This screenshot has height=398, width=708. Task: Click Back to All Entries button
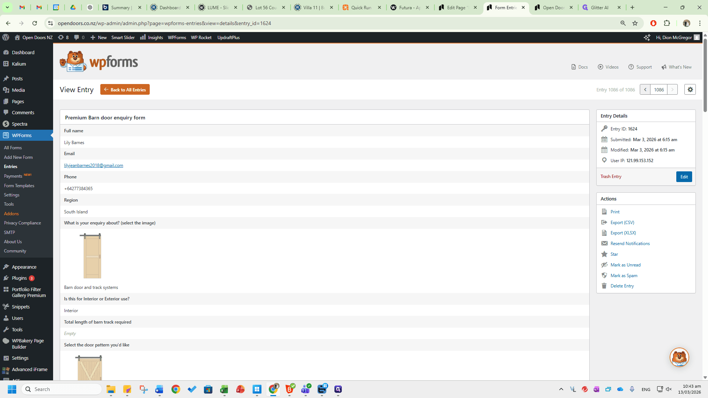pyautogui.click(x=125, y=90)
